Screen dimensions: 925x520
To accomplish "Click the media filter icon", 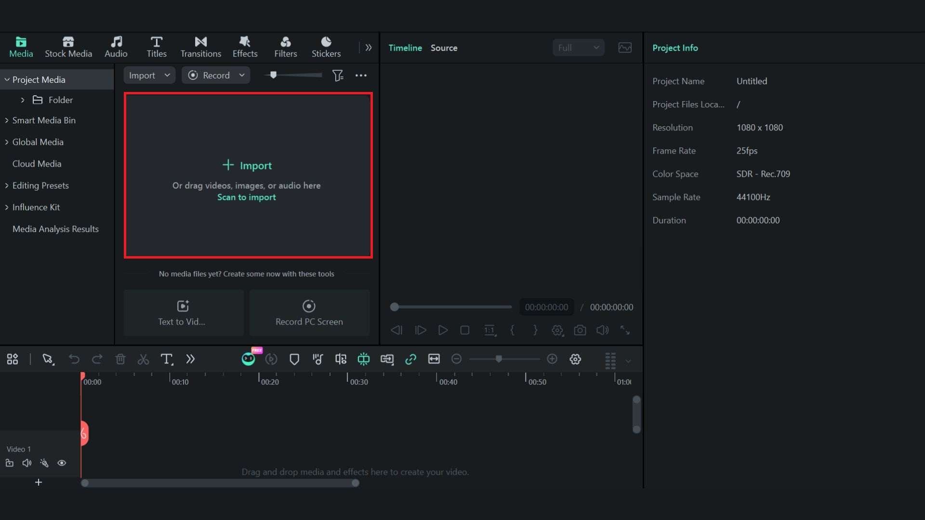I will pyautogui.click(x=338, y=76).
